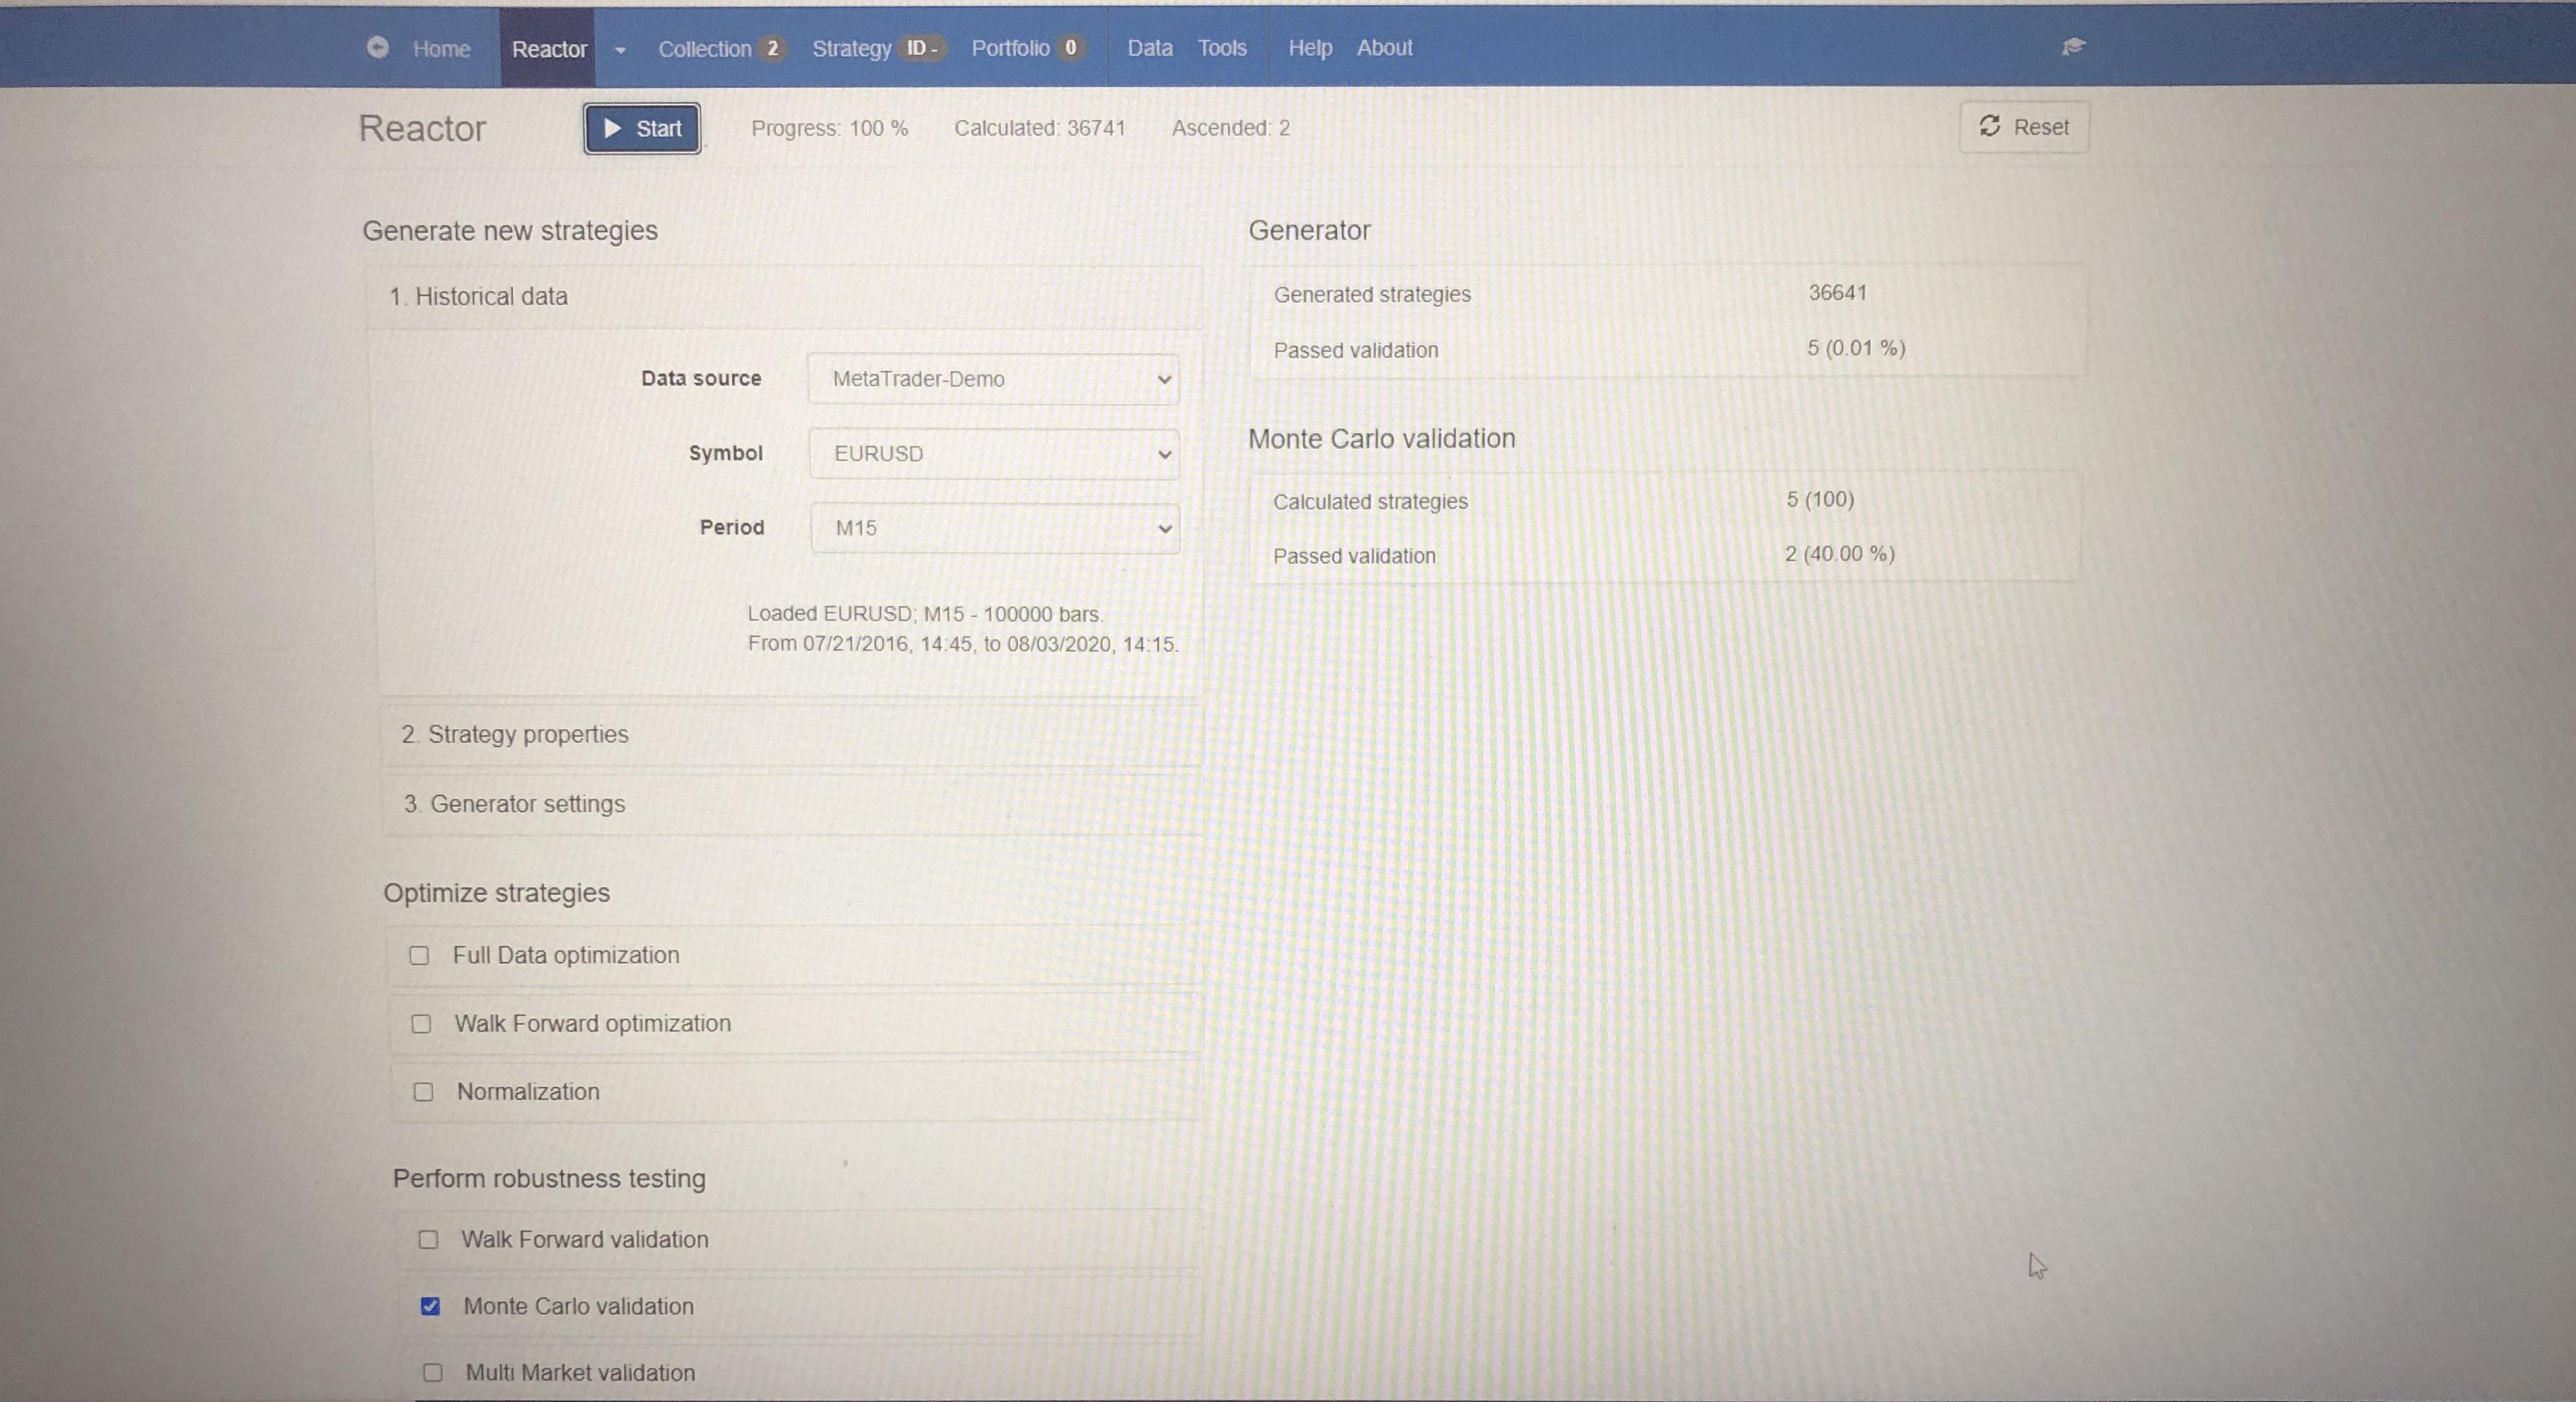Screen dimensions: 2576x1402
Task: Expand the Generator settings section
Action: [x=792, y=804]
